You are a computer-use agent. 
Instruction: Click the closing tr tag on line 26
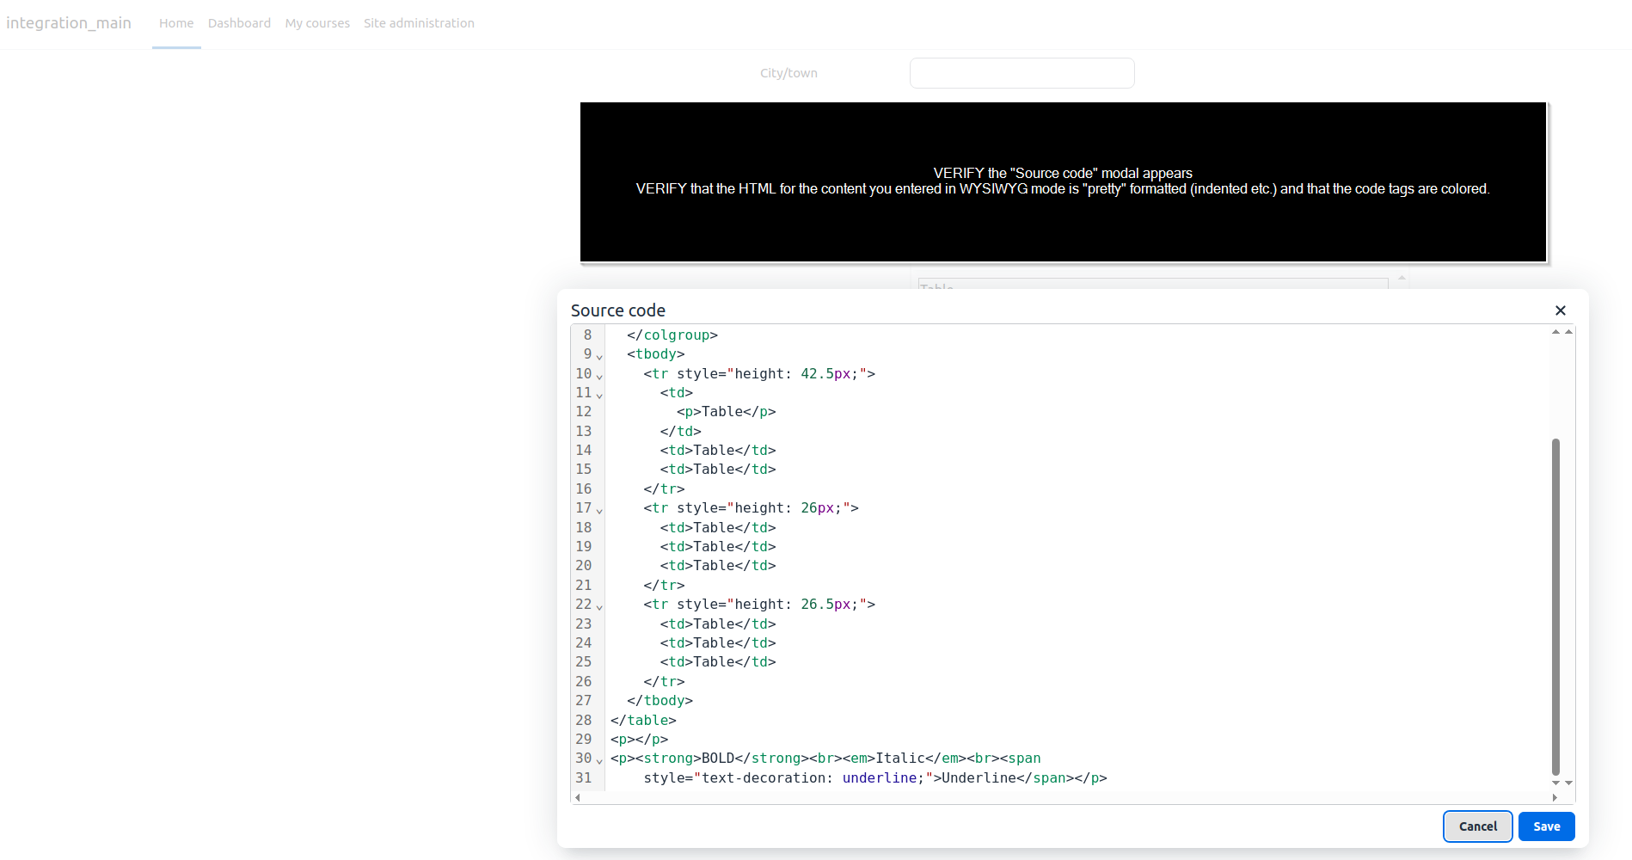point(664,682)
